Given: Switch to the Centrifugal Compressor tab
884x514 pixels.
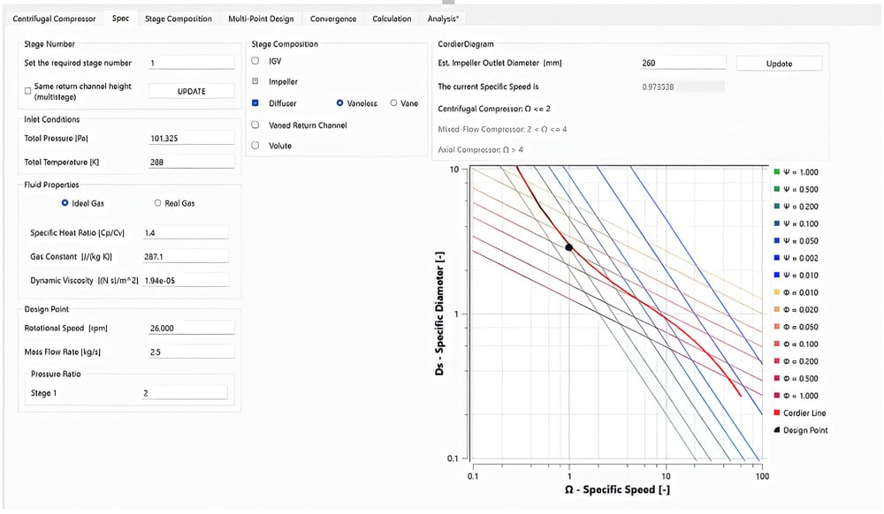Looking at the screenshot, I should coord(54,19).
